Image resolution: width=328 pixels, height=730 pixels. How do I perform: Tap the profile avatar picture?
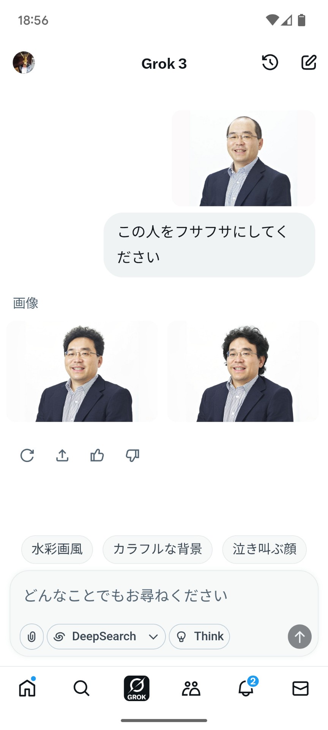point(24,63)
